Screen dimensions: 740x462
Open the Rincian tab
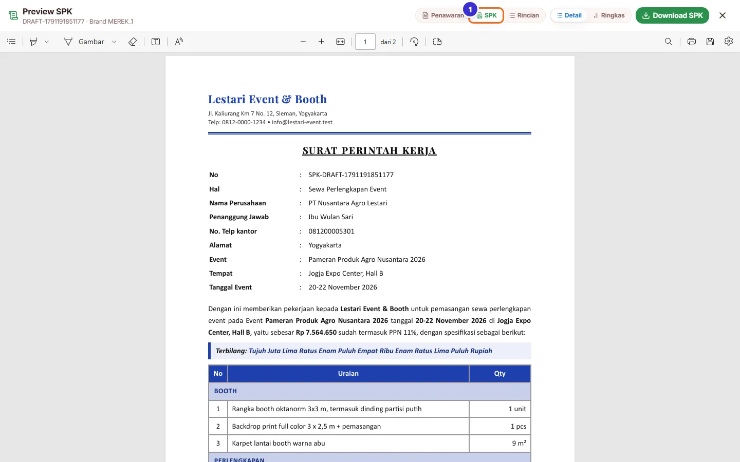coord(524,15)
